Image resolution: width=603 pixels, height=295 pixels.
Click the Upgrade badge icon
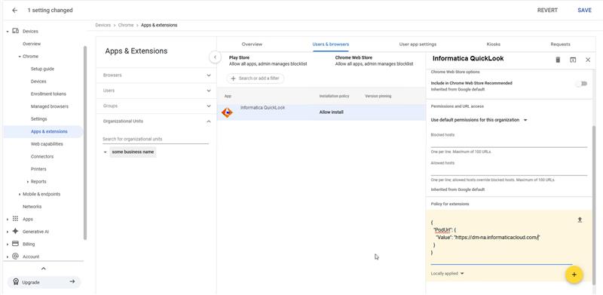click(16, 282)
